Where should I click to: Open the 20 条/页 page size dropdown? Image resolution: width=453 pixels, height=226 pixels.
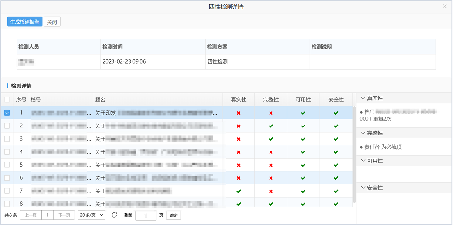(91, 215)
